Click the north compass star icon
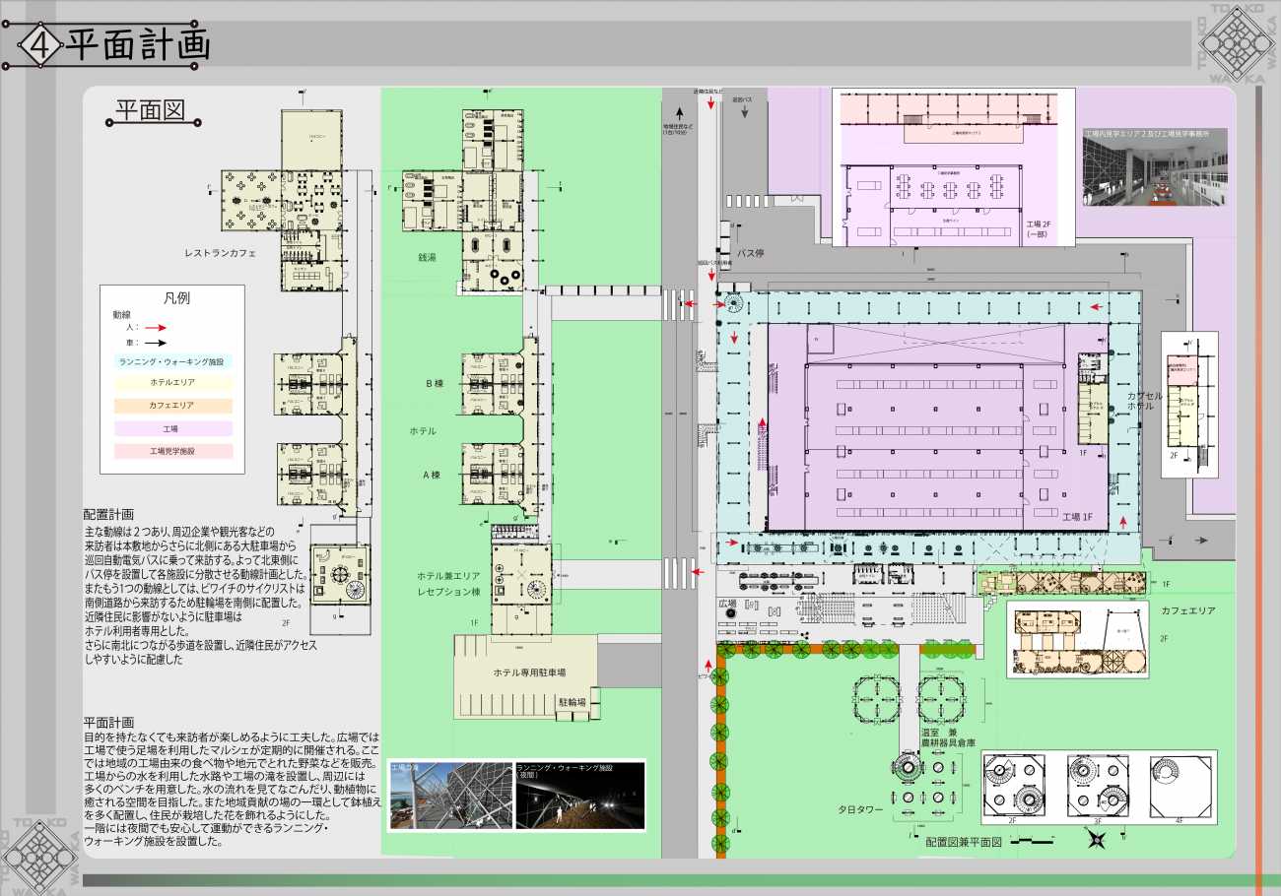 click(x=1096, y=840)
